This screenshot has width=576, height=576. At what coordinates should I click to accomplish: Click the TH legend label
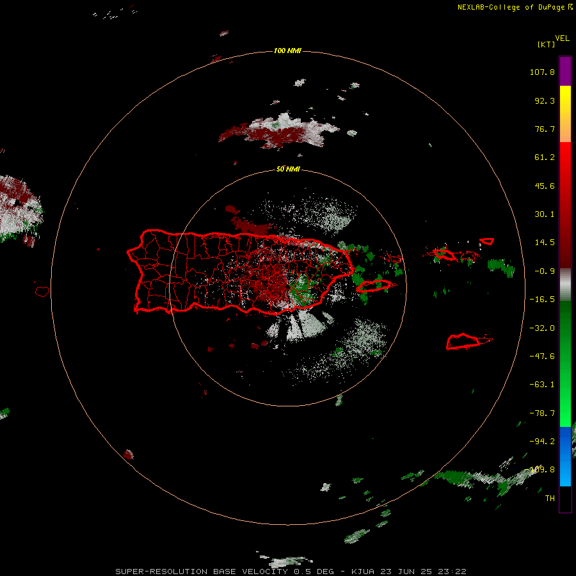coord(550,499)
